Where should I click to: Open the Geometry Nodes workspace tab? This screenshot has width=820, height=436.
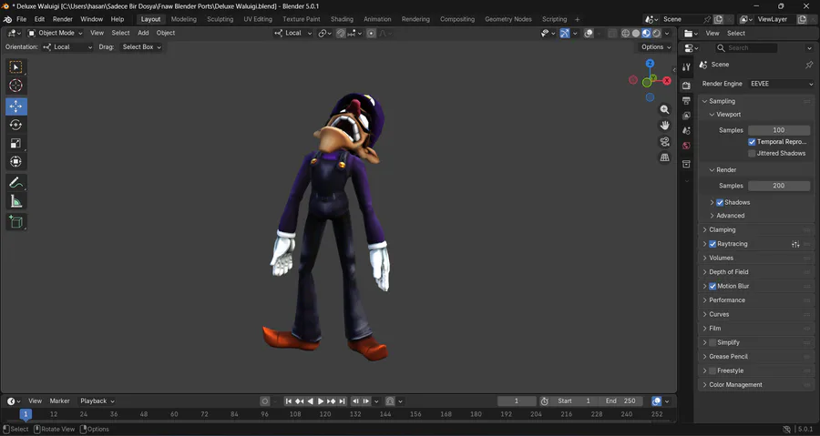tap(508, 19)
